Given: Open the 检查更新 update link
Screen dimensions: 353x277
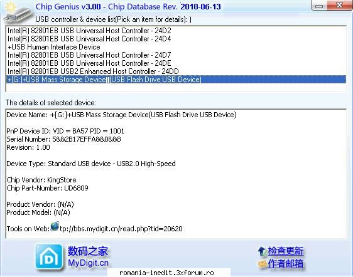Looking at the screenshot, I should (x=285, y=251).
